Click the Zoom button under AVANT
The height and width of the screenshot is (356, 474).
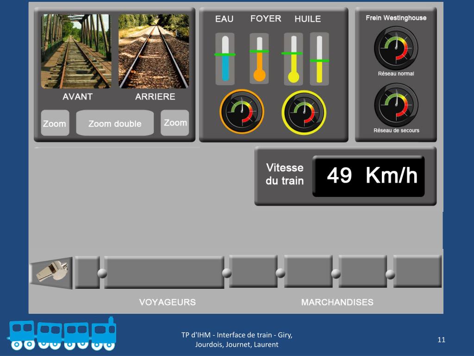point(55,123)
